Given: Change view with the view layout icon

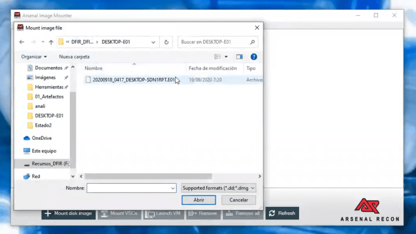Looking at the screenshot, I should [218, 56].
